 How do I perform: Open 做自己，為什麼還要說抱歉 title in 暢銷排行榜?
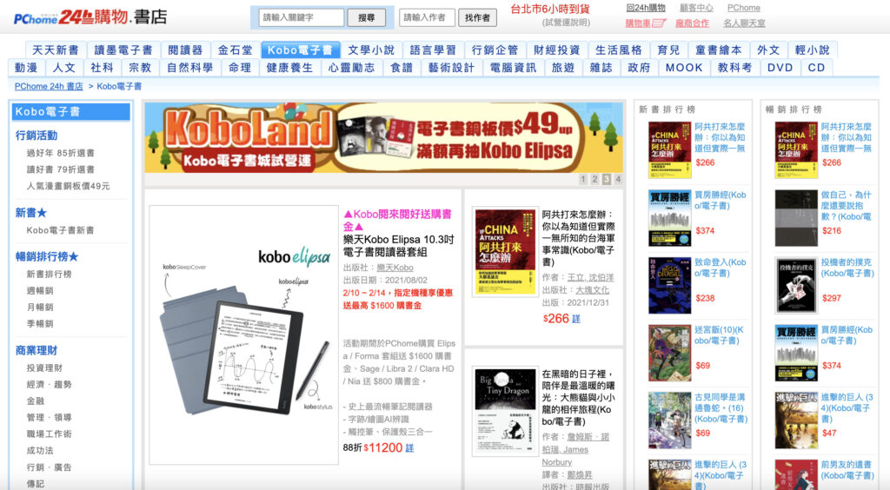(x=846, y=205)
